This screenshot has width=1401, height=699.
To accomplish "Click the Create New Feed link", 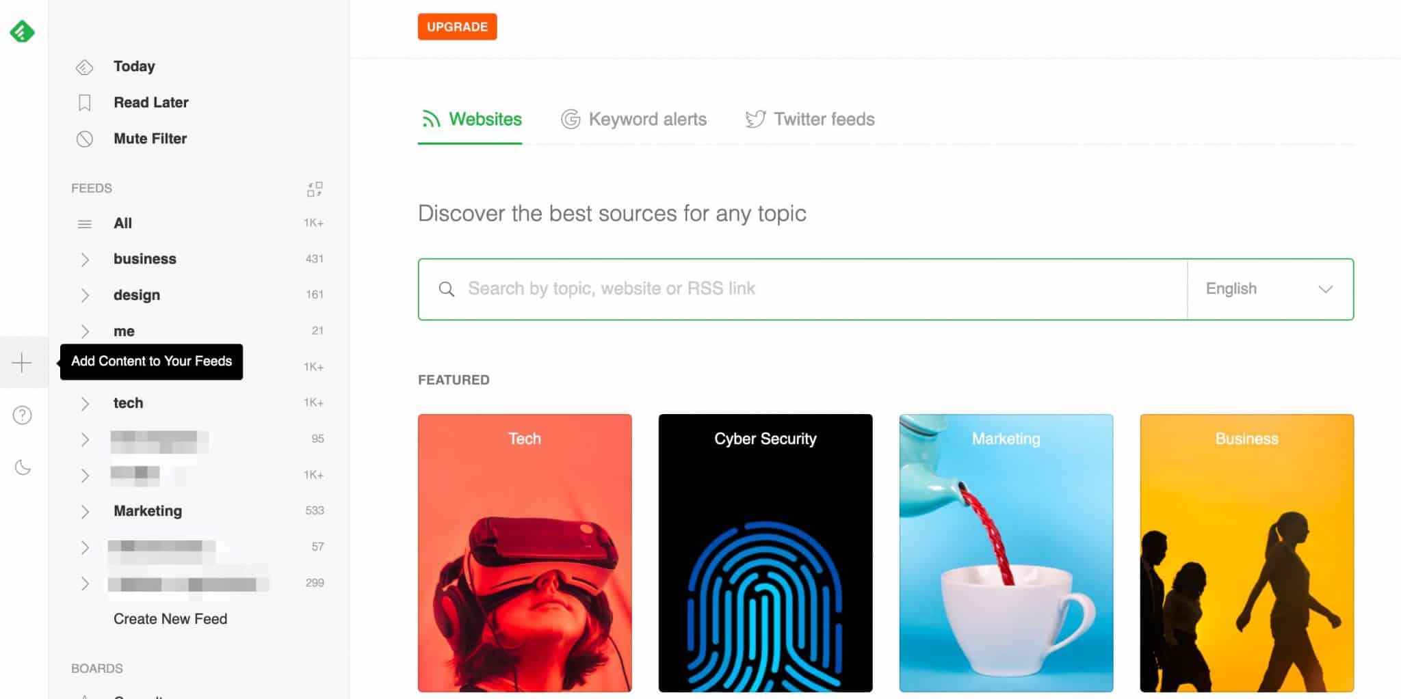I will pyautogui.click(x=170, y=619).
